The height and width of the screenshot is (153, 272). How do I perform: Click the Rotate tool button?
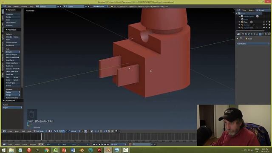[13, 17]
